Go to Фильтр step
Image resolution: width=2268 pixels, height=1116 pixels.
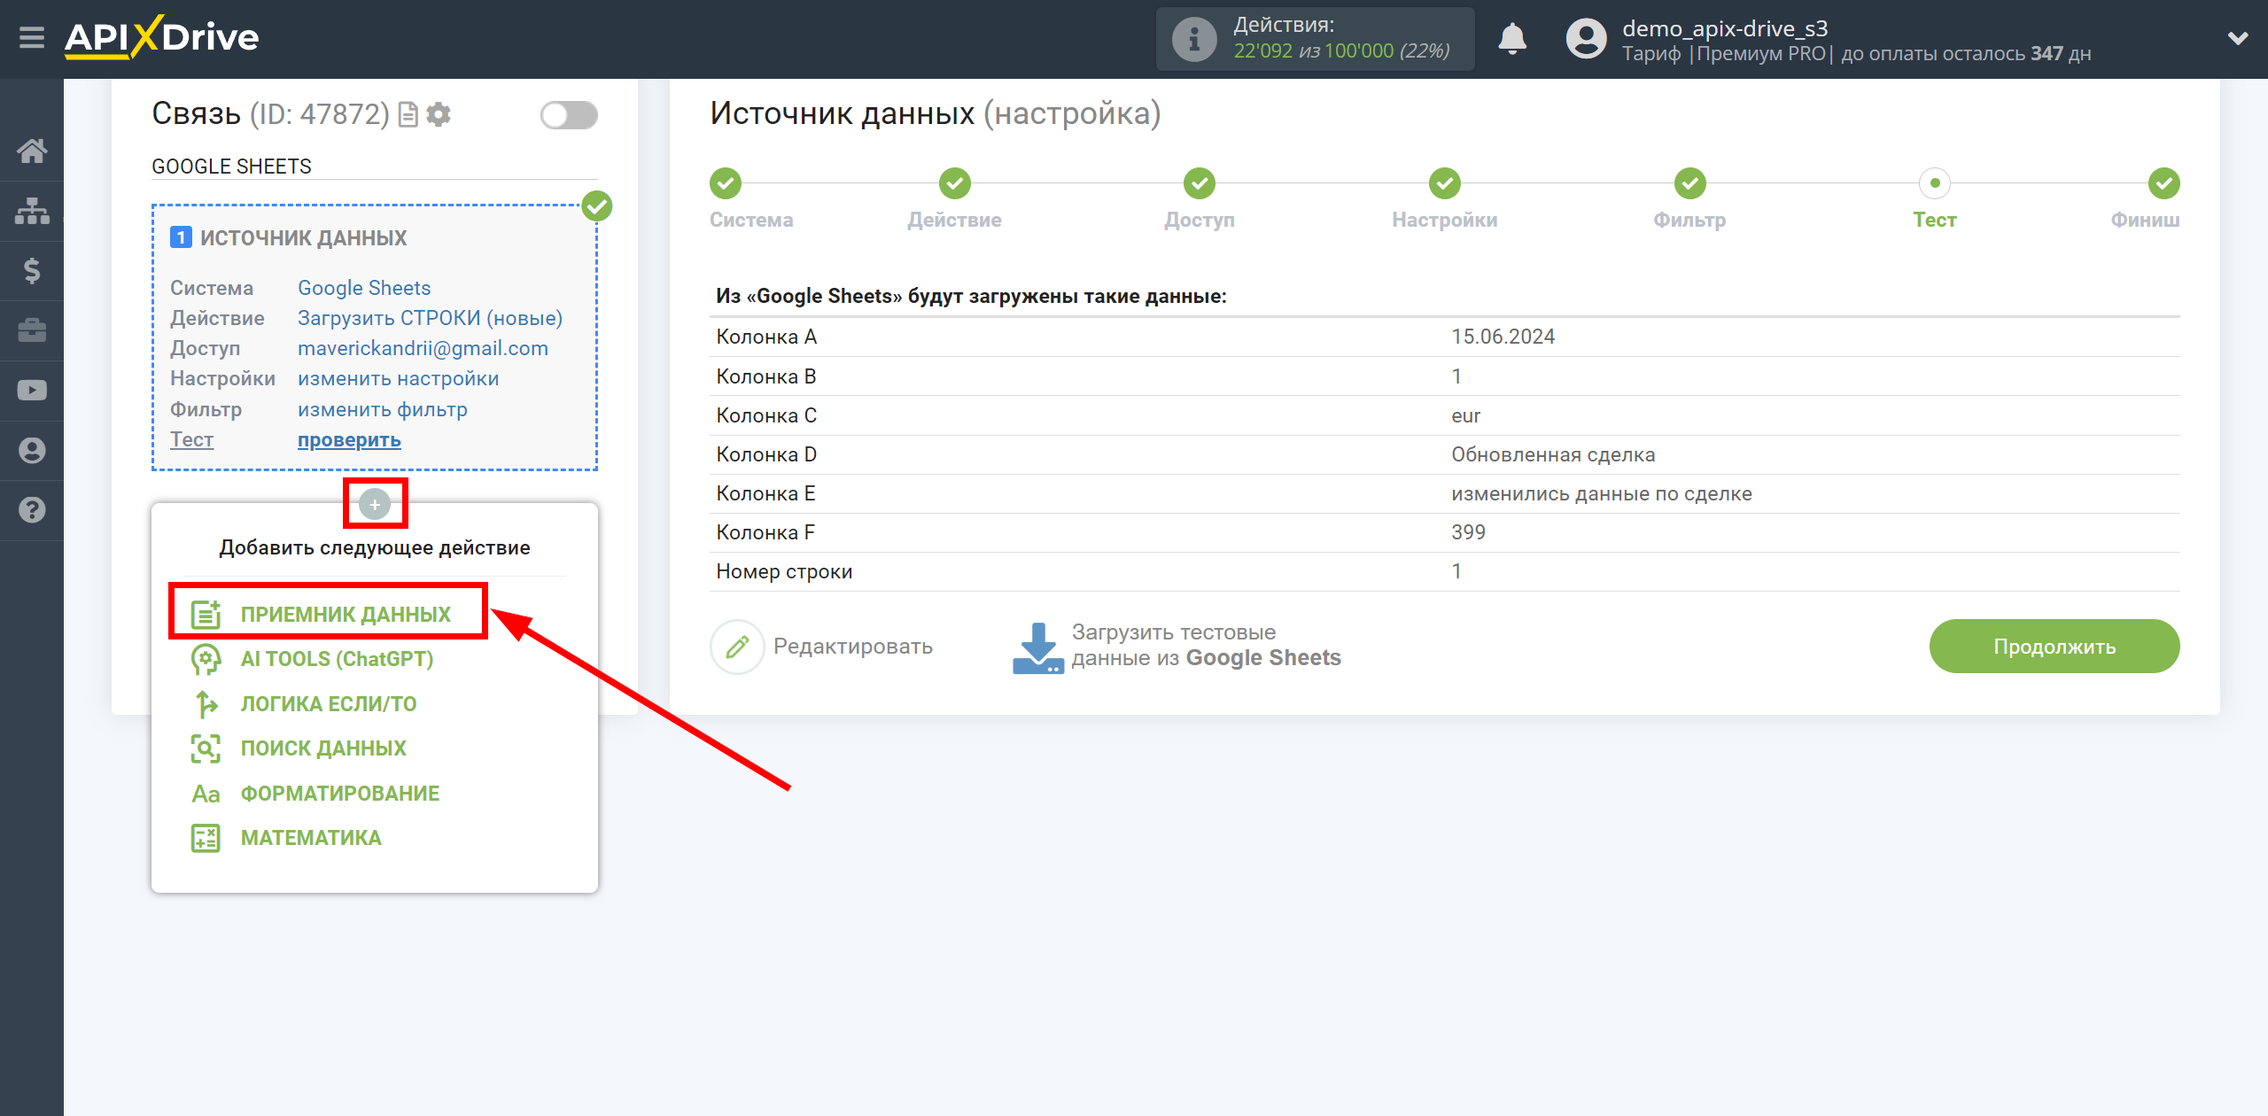click(x=1690, y=184)
